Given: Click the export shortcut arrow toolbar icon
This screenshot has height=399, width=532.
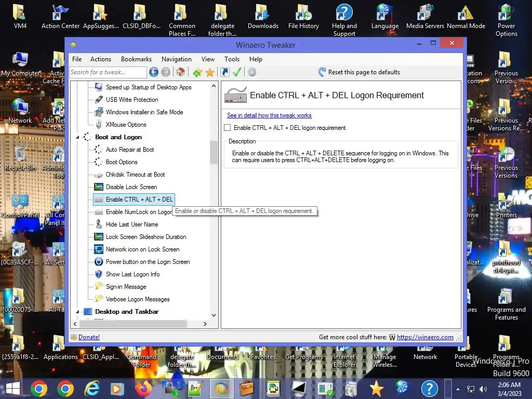Looking at the screenshot, I should [224, 72].
